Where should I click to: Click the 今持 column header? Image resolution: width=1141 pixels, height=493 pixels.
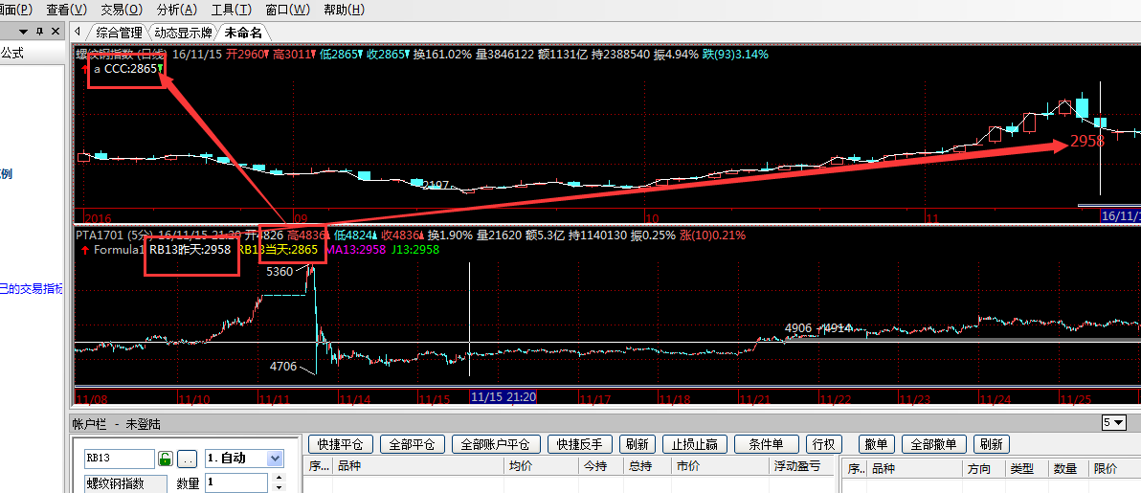click(602, 466)
